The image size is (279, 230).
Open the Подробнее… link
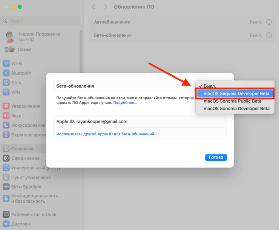(125, 103)
